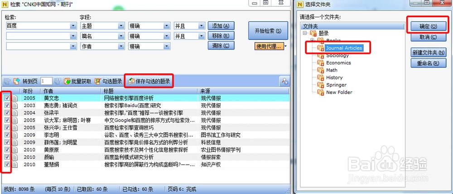453x194 pixels.
Task: Click the 清除 (C) button
Action: 221,46
